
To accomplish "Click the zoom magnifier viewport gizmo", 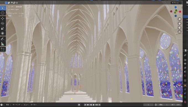I will click(179, 19).
